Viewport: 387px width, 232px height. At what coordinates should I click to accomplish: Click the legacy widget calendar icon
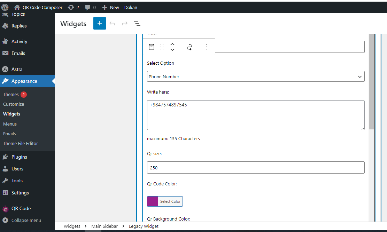point(152,47)
